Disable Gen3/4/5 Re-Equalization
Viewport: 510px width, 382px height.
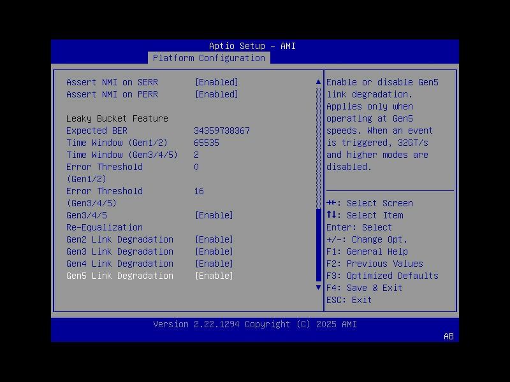[215, 215]
